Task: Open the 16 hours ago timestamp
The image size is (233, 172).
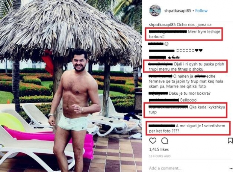Action: pyautogui.click(x=160, y=156)
